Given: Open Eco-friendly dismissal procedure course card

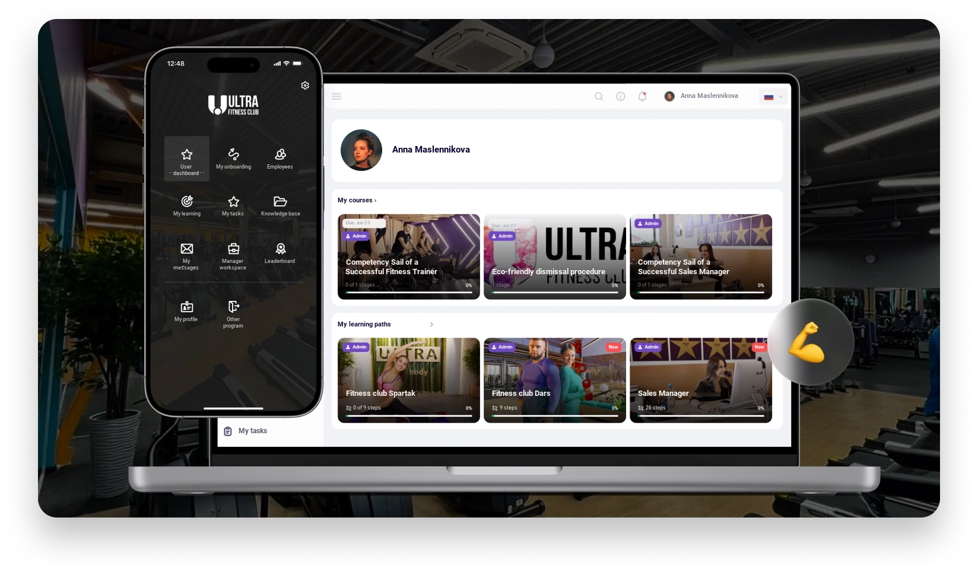Looking at the screenshot, I should 555,257.
